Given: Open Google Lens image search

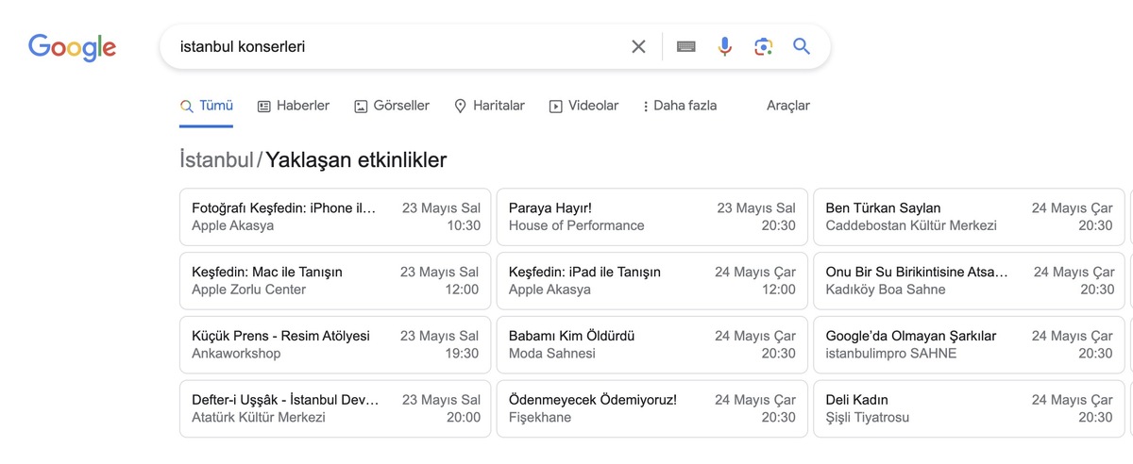Looking at the screenshot, I should (763, 46).
